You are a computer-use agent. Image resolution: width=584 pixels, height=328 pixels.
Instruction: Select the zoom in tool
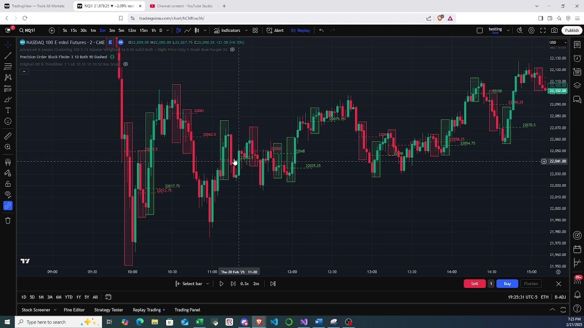tap(8, 147)
